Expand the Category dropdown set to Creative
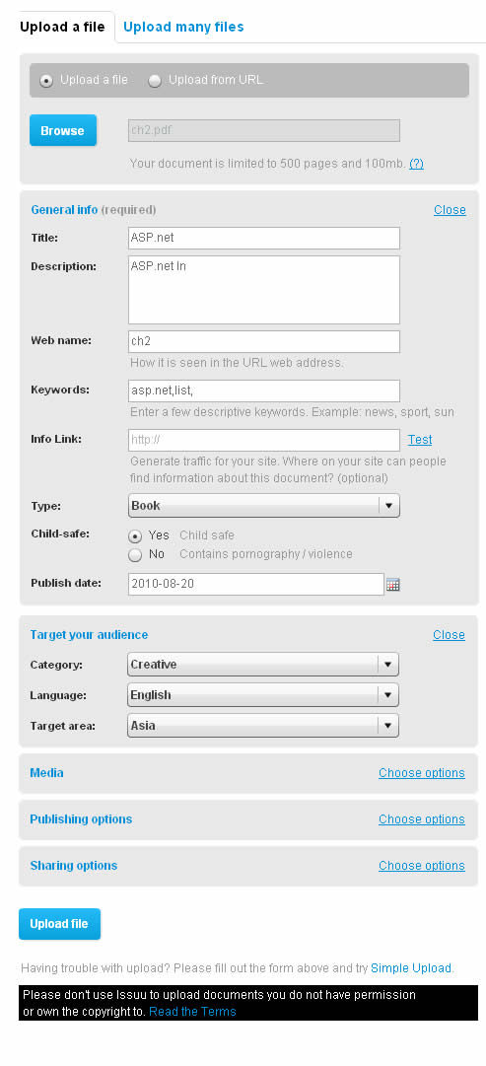The image size is (486, 1066). [263, 665]
